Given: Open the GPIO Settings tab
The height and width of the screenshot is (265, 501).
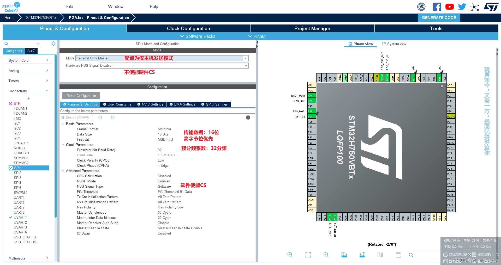Looking at the screenshot, I should [214, 104].
